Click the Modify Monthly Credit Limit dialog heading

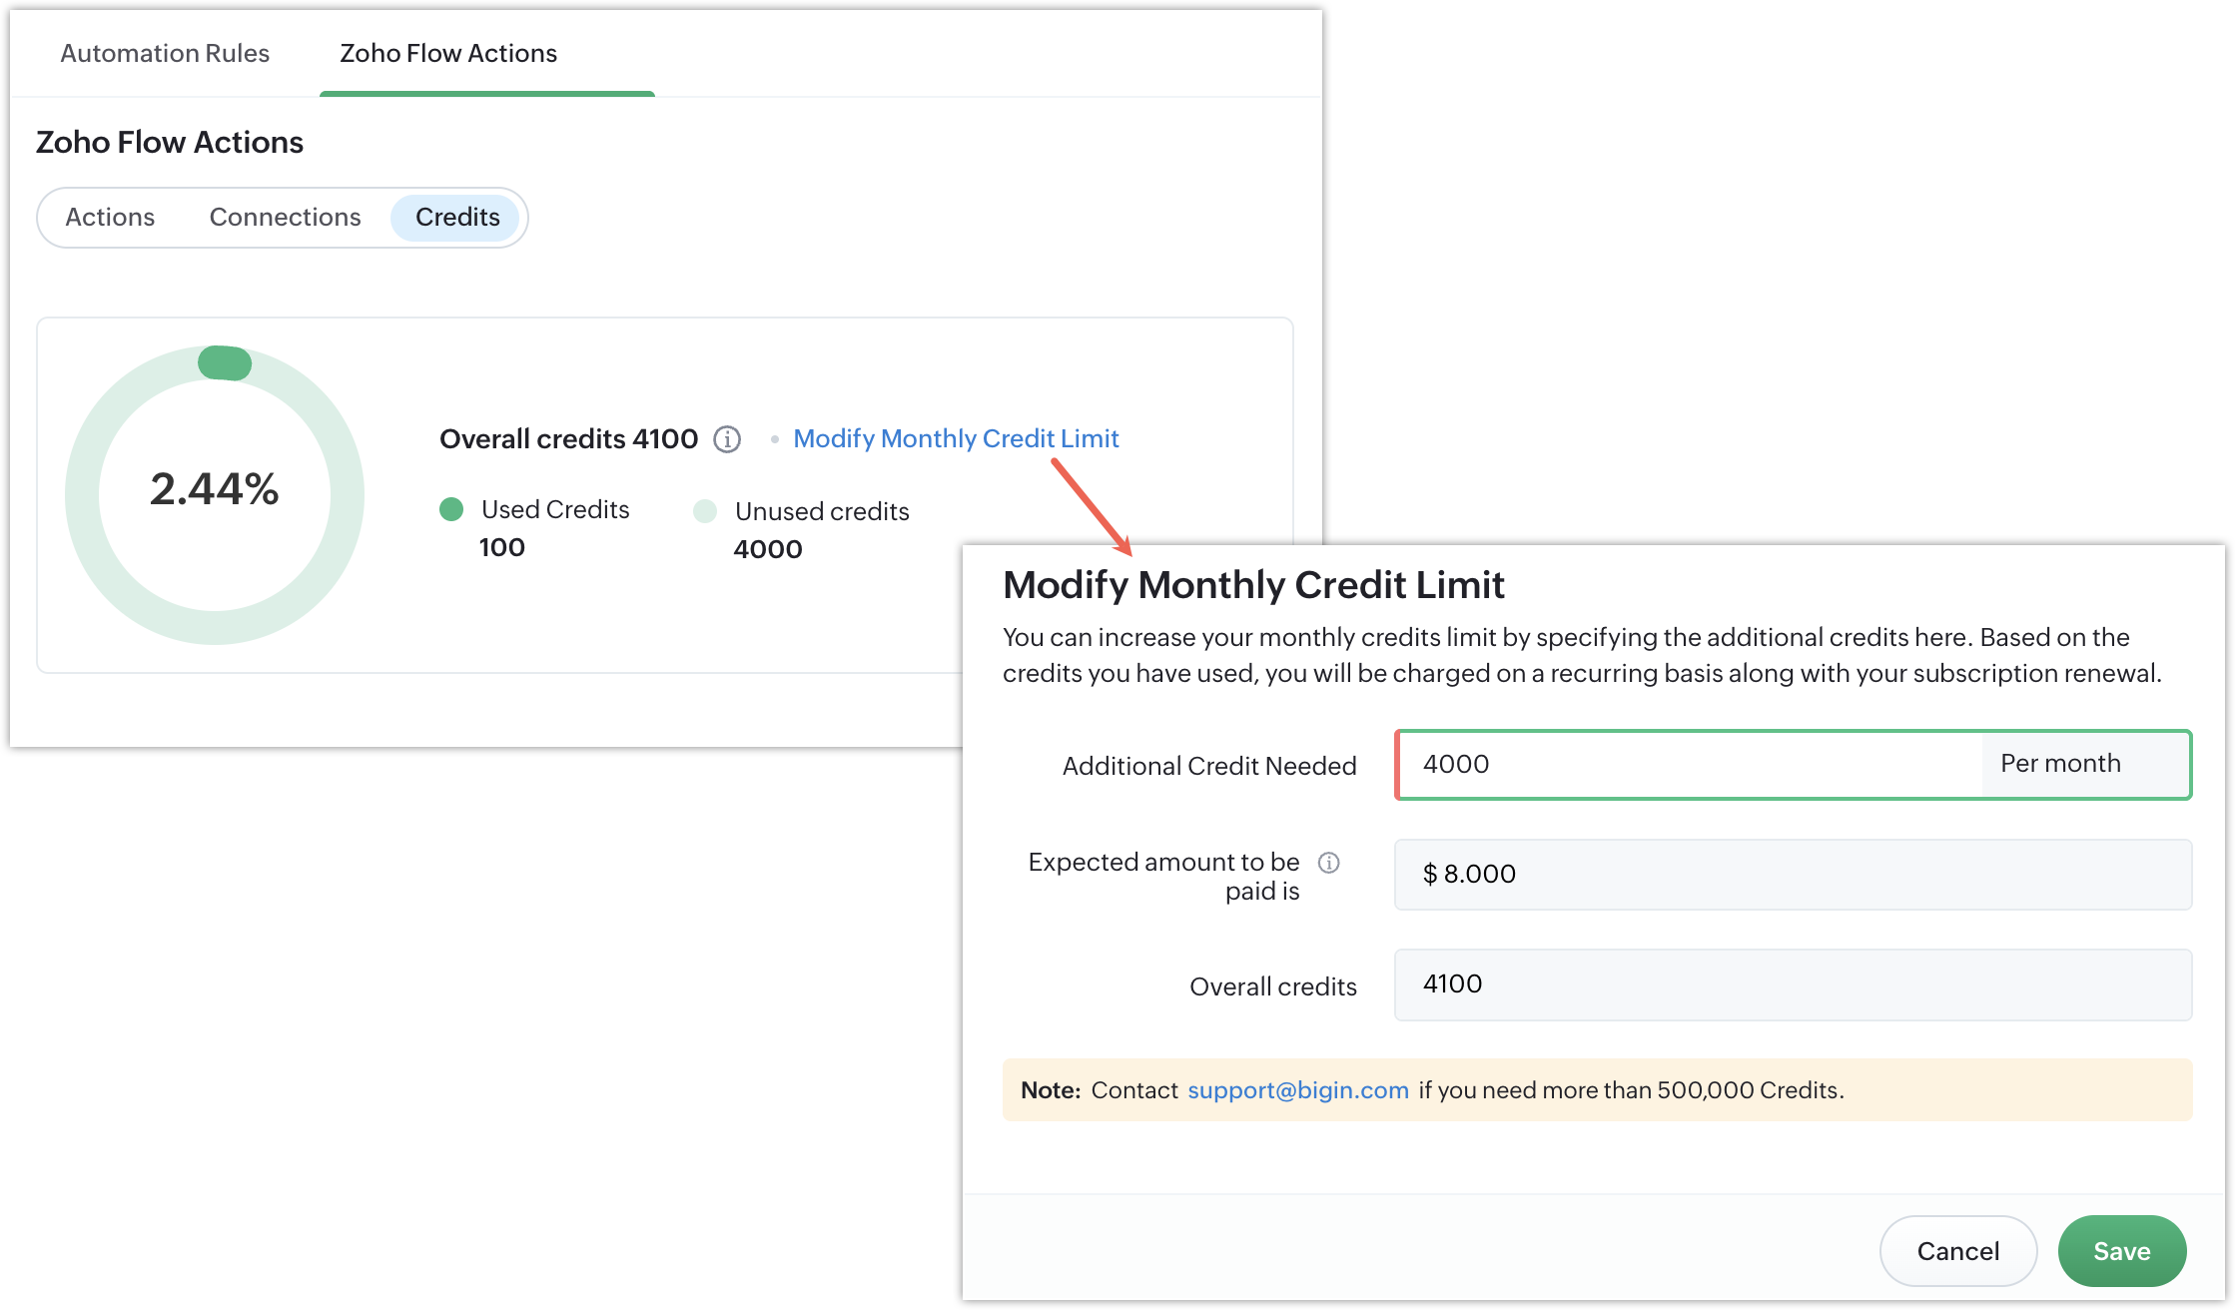tap(1252, 585)
